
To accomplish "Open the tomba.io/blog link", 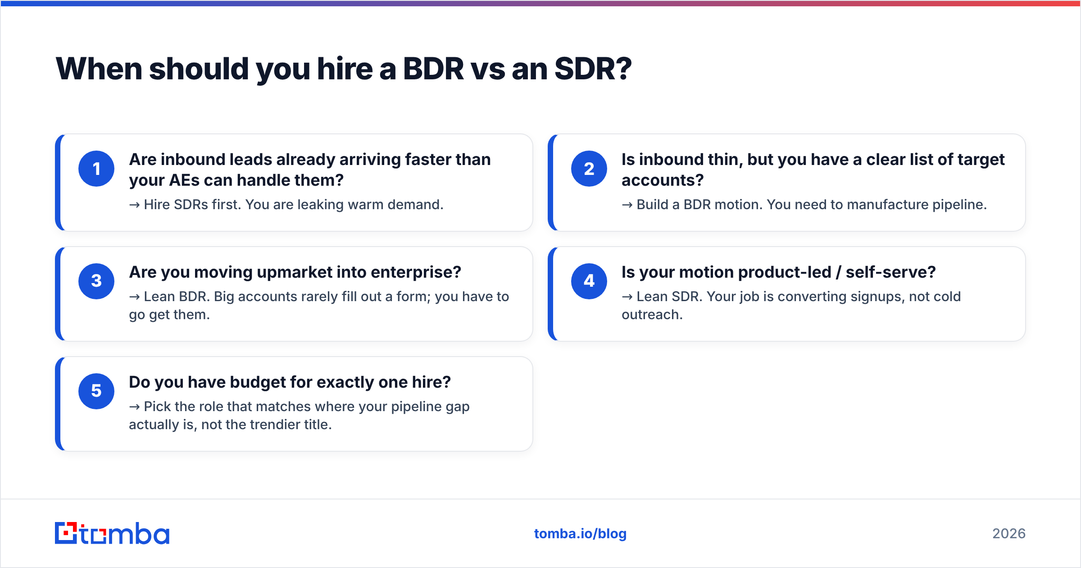I will pyautogui.click(x=580, y=534).
